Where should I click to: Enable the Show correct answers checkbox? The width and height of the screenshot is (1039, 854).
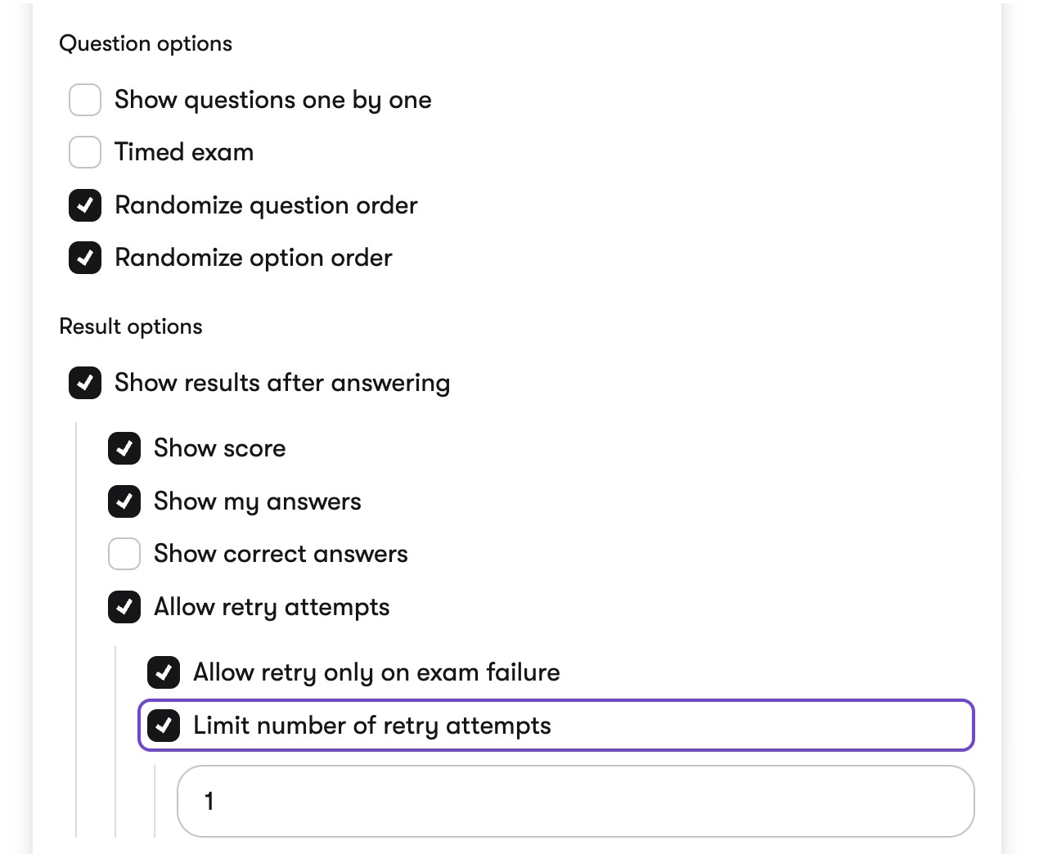click(x=124, y=554)
